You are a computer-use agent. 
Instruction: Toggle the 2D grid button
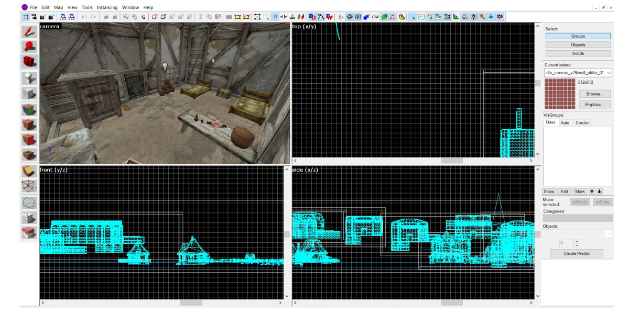point(25,17)
